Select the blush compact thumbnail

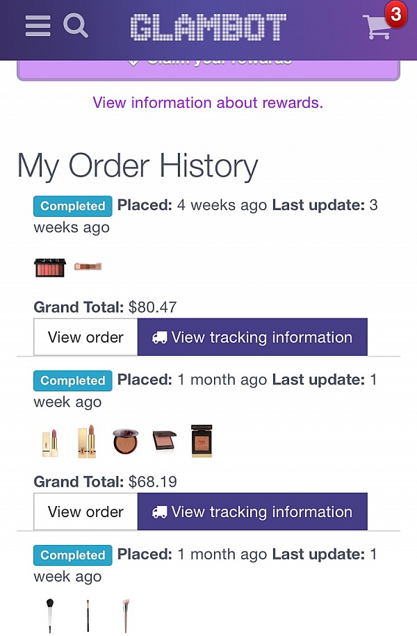(x=163, y=441)
